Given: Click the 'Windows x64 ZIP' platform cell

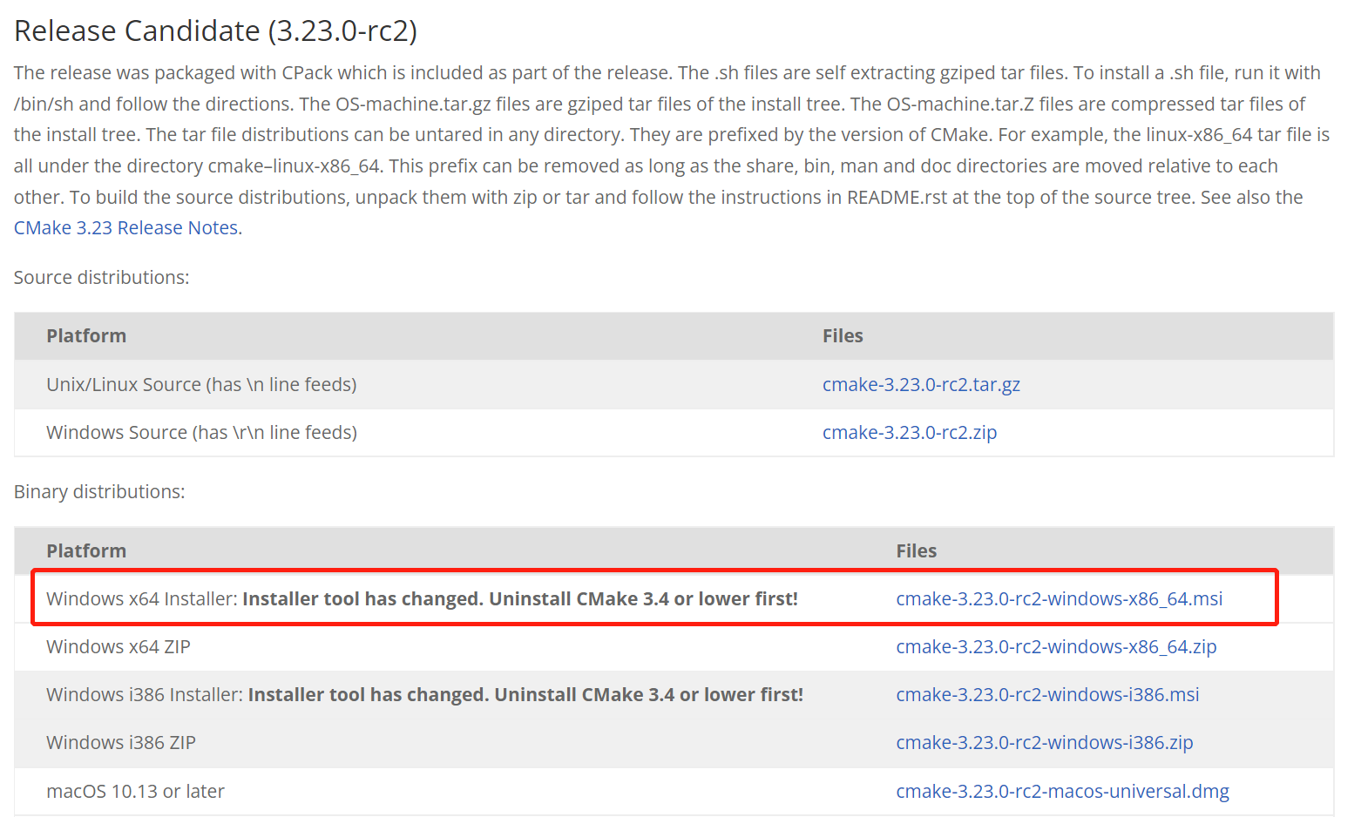Looking at the screenshot, I should point(118,647).
